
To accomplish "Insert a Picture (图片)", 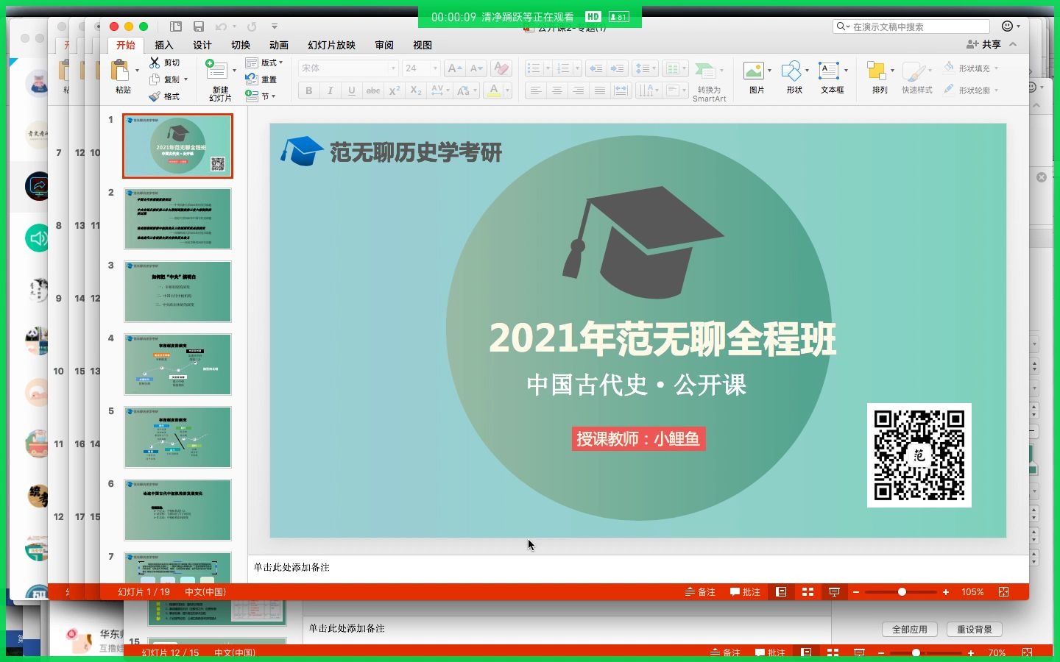I will point(754,71).
